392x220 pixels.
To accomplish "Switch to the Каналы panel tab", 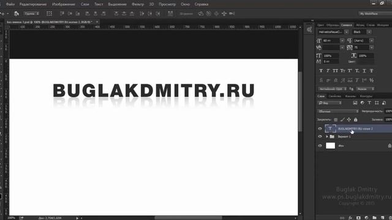I will tap(350, 96).
